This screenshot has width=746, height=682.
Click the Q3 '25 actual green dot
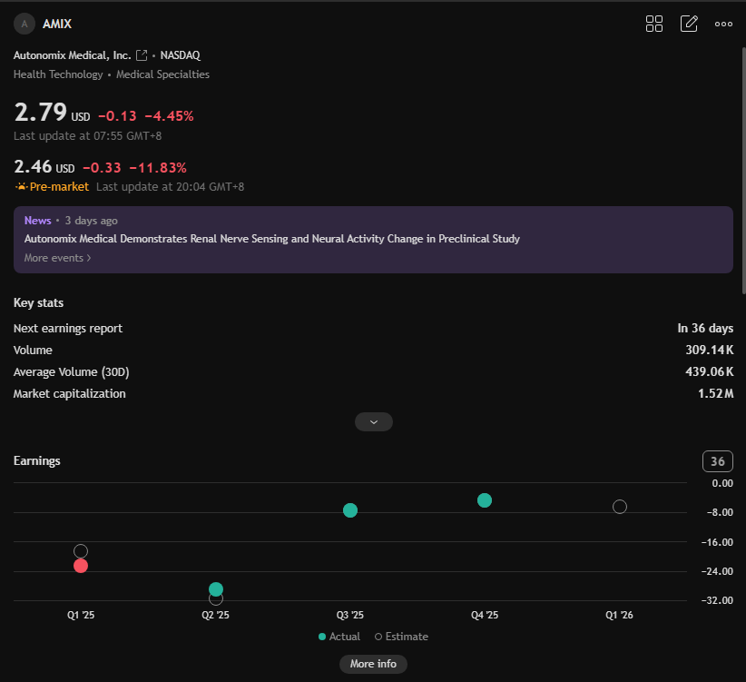[x=350, y=510]
